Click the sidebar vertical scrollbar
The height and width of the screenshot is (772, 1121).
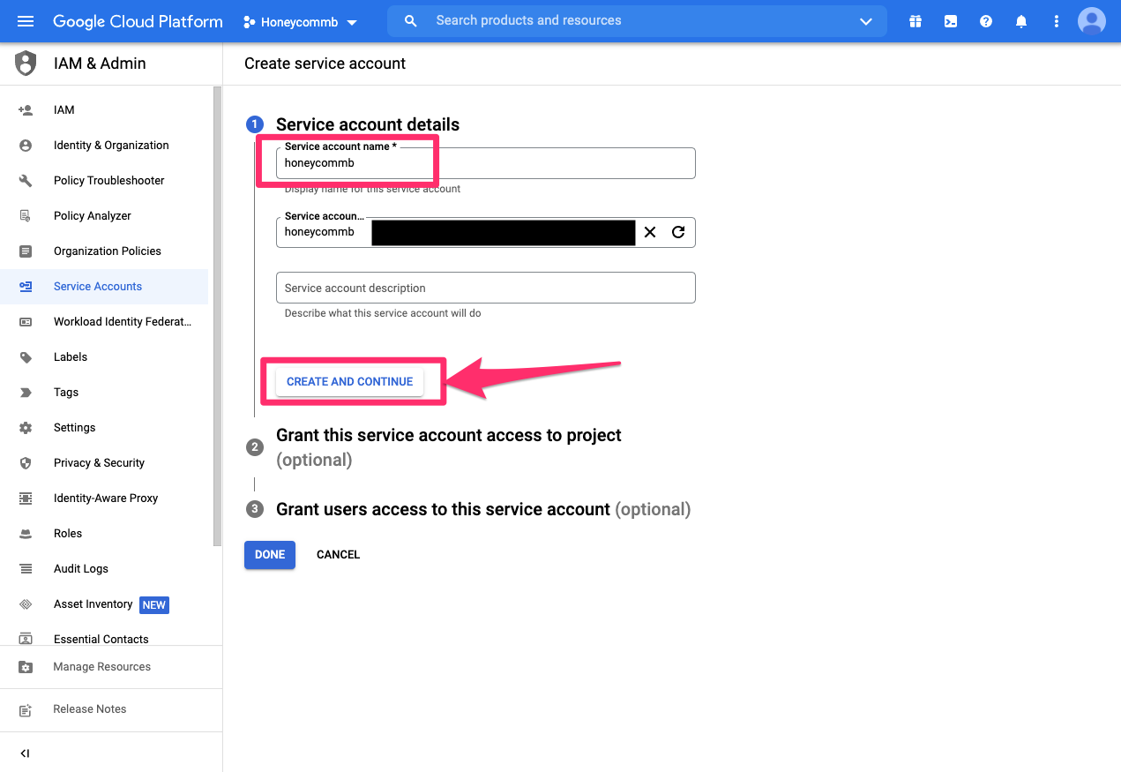coord(218,317)
